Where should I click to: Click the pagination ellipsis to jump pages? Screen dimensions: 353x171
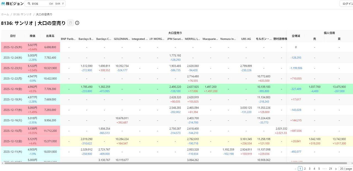pyautogui.click(x=325, y=169)
